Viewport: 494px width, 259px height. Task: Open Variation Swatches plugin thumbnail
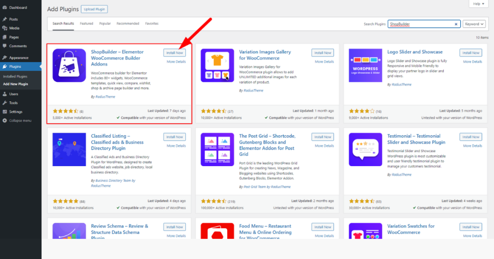(365, 231)
